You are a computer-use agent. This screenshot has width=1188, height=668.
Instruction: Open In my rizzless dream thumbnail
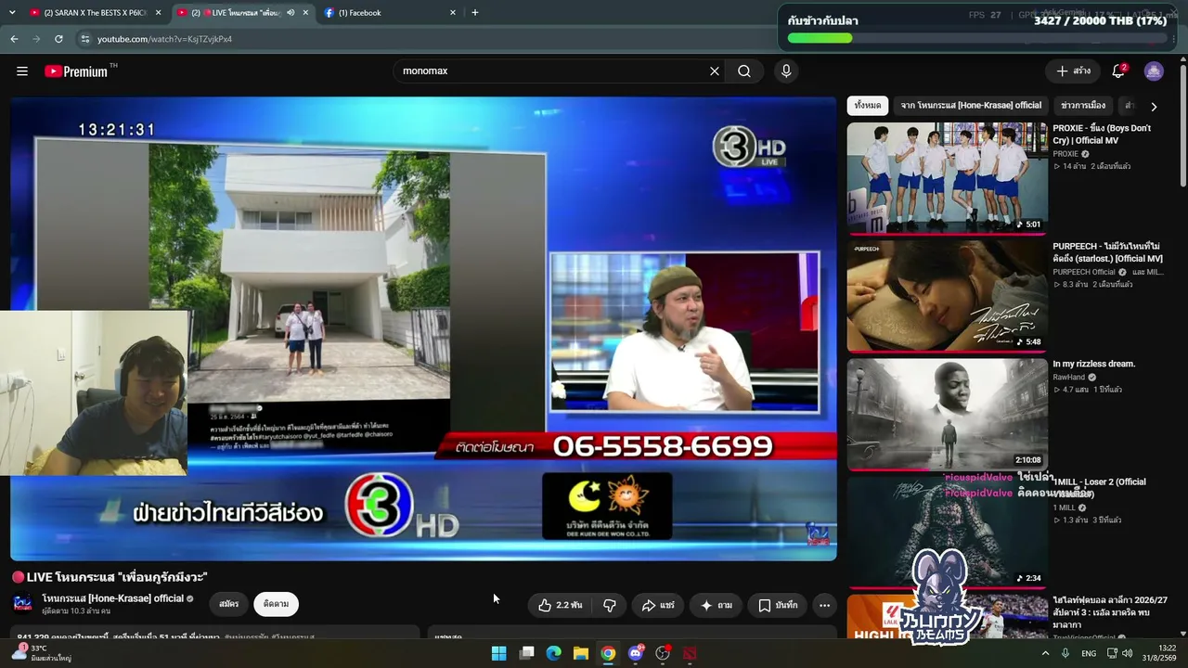[947, 414]
